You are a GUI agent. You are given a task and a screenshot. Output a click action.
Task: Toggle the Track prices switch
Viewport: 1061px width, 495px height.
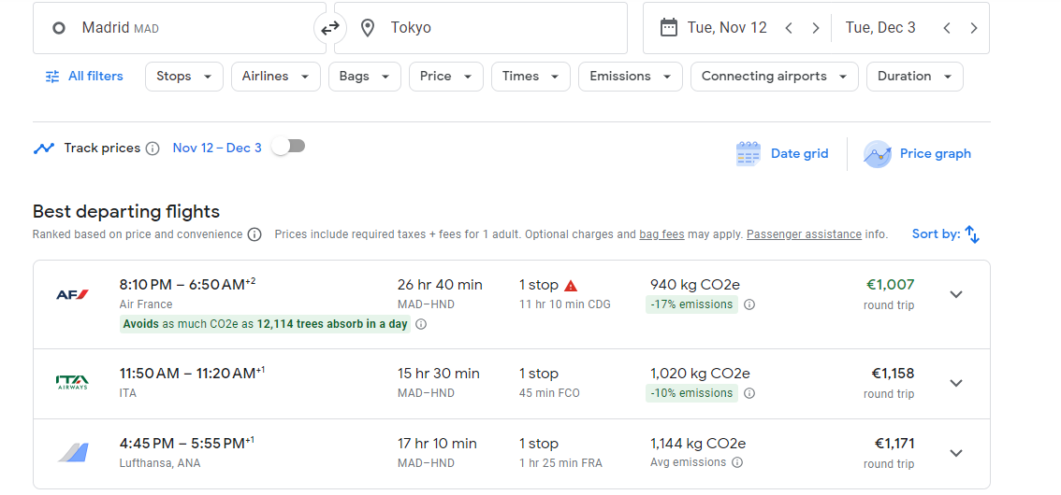coord(289,146)
